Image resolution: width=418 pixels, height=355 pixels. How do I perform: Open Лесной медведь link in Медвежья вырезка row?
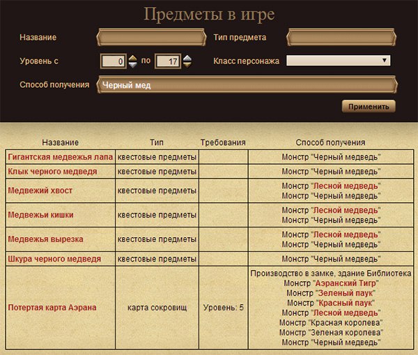click(x=346, y=234)
